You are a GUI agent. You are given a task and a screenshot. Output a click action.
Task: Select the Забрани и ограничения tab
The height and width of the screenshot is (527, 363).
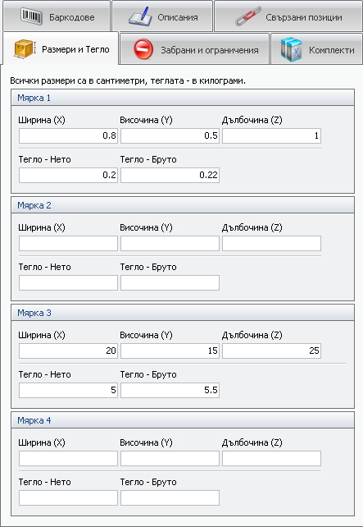point(194,49)
